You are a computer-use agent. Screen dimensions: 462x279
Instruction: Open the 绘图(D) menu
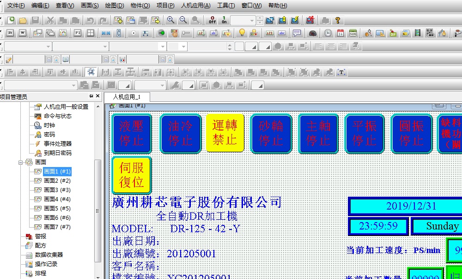[114, 6]
